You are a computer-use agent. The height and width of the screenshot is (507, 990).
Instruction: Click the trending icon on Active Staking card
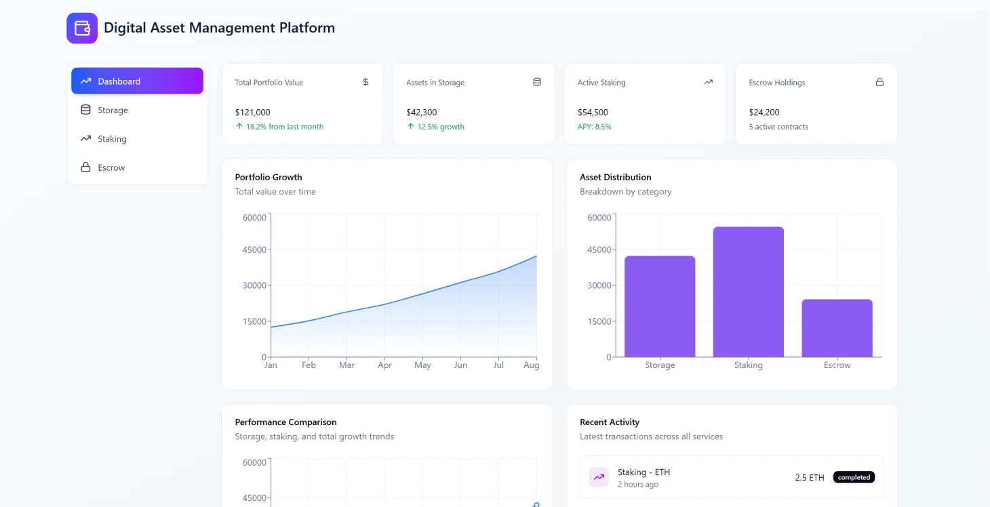pyautogui.click(x=708, y=81)
